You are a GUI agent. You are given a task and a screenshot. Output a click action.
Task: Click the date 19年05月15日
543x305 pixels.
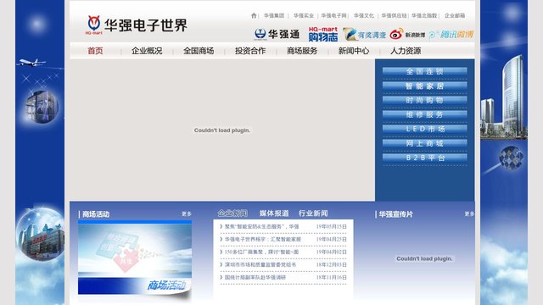pyautogui.click(x=332, y=226)
